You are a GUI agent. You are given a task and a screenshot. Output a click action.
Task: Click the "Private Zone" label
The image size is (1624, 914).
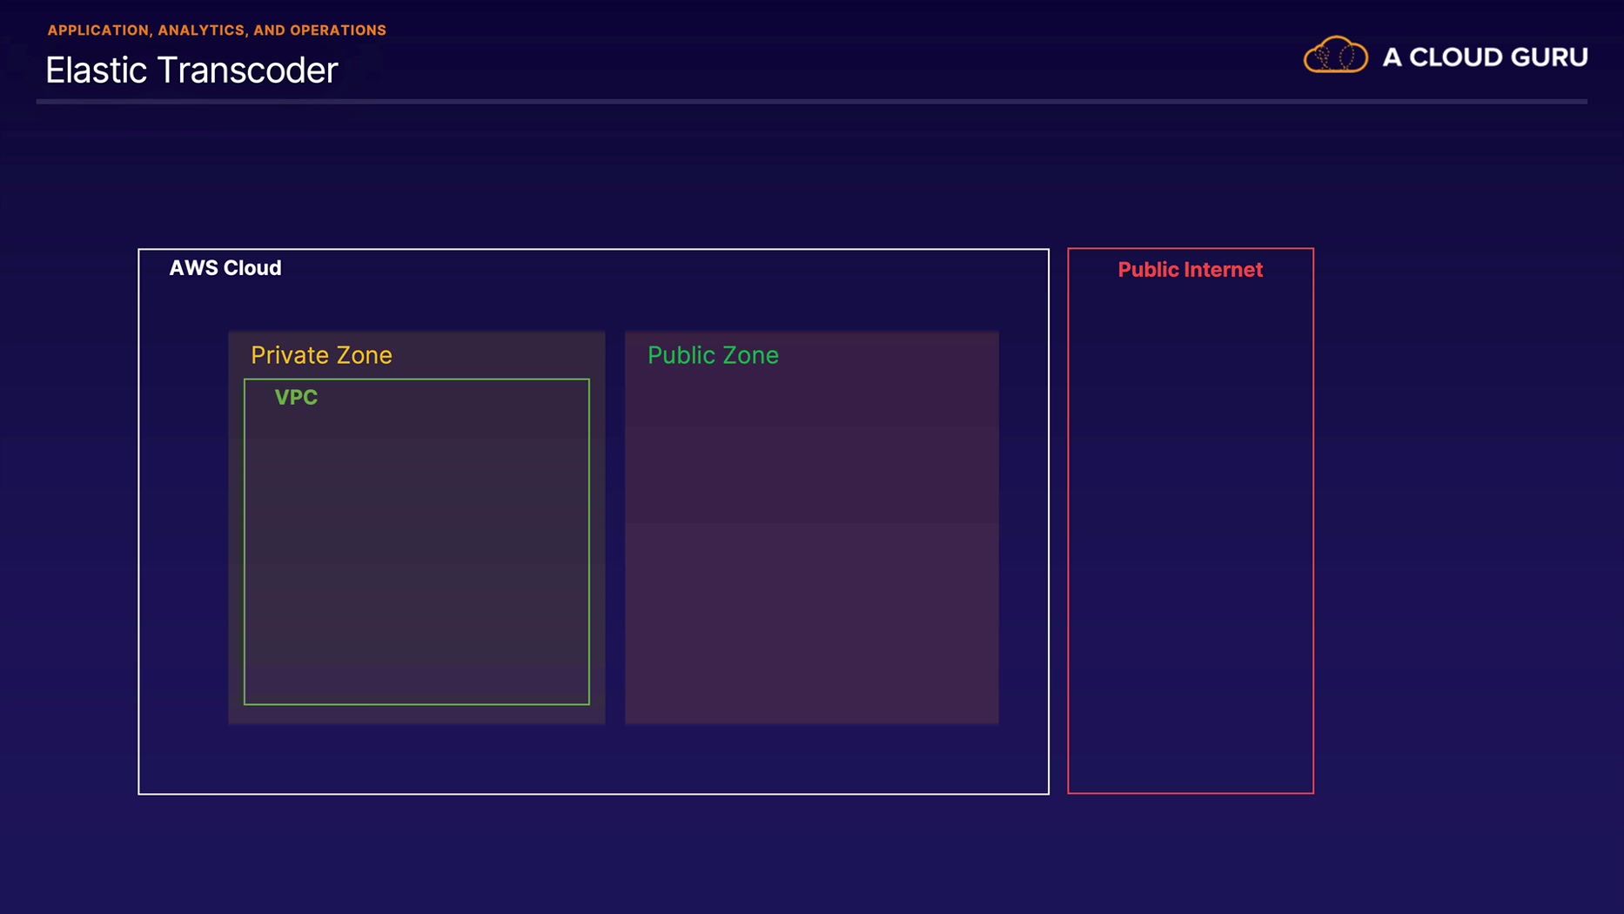(321, 355)
